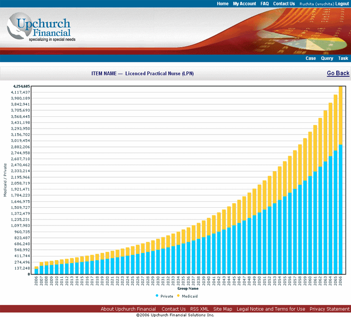Click the 2060 x-axis year label
This screenshot has width=351, height=317.
310,280
